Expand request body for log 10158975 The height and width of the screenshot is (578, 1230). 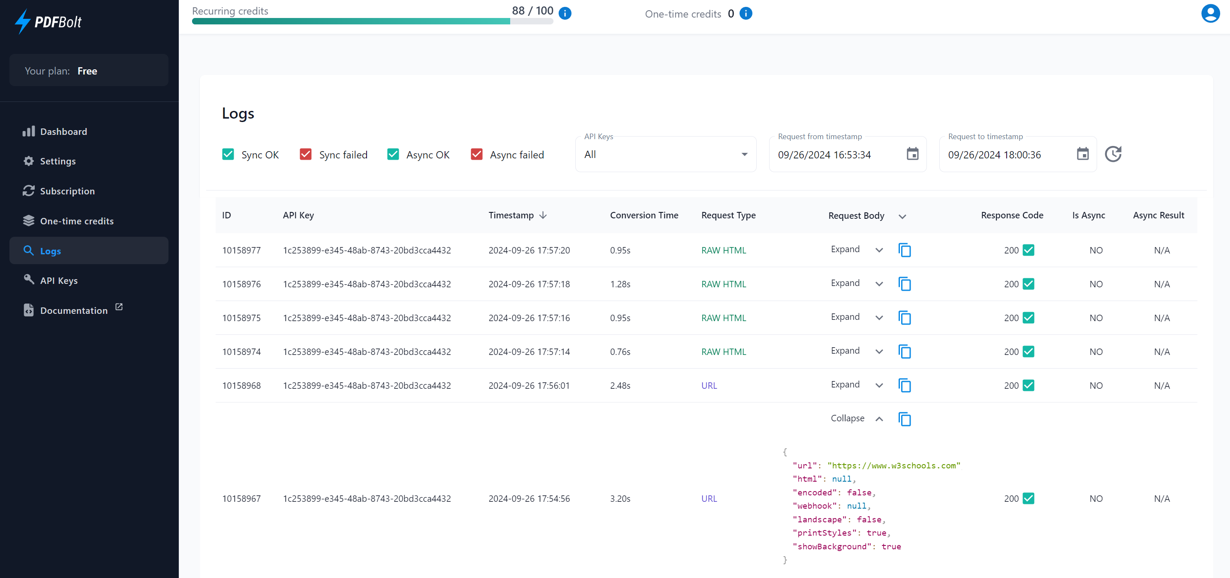pyautogui.click(x=857, y=317)
